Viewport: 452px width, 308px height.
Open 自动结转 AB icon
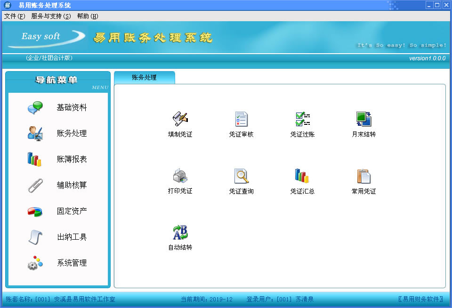pos(180,233)
